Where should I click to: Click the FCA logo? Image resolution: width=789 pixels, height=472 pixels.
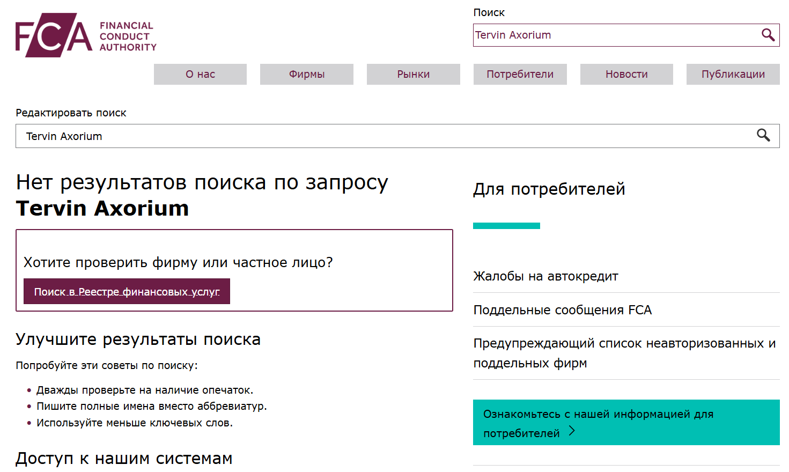[86, 34]
